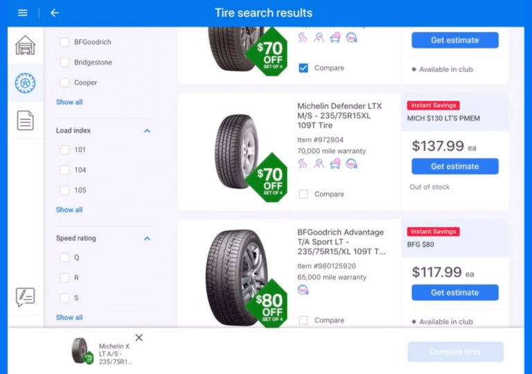
Task: Collapse the Speed rating section
Action: pos(147,238)
